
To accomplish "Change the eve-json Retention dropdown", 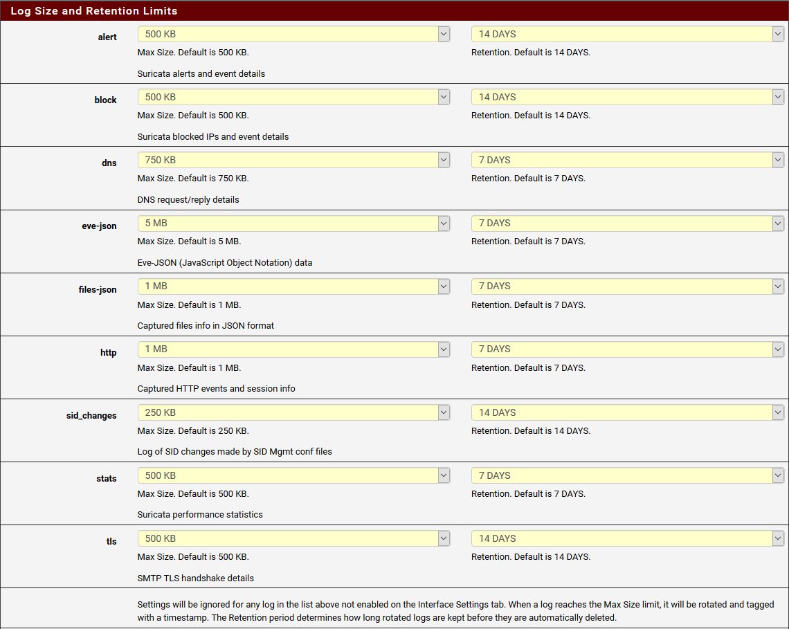I will click(627, 223).
